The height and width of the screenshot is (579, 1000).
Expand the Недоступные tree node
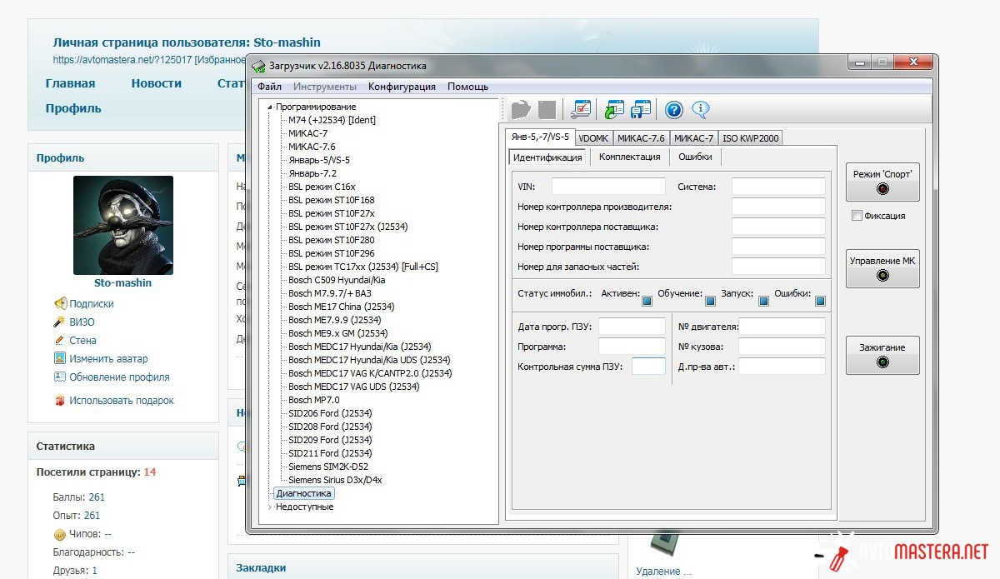pos(269,507)
